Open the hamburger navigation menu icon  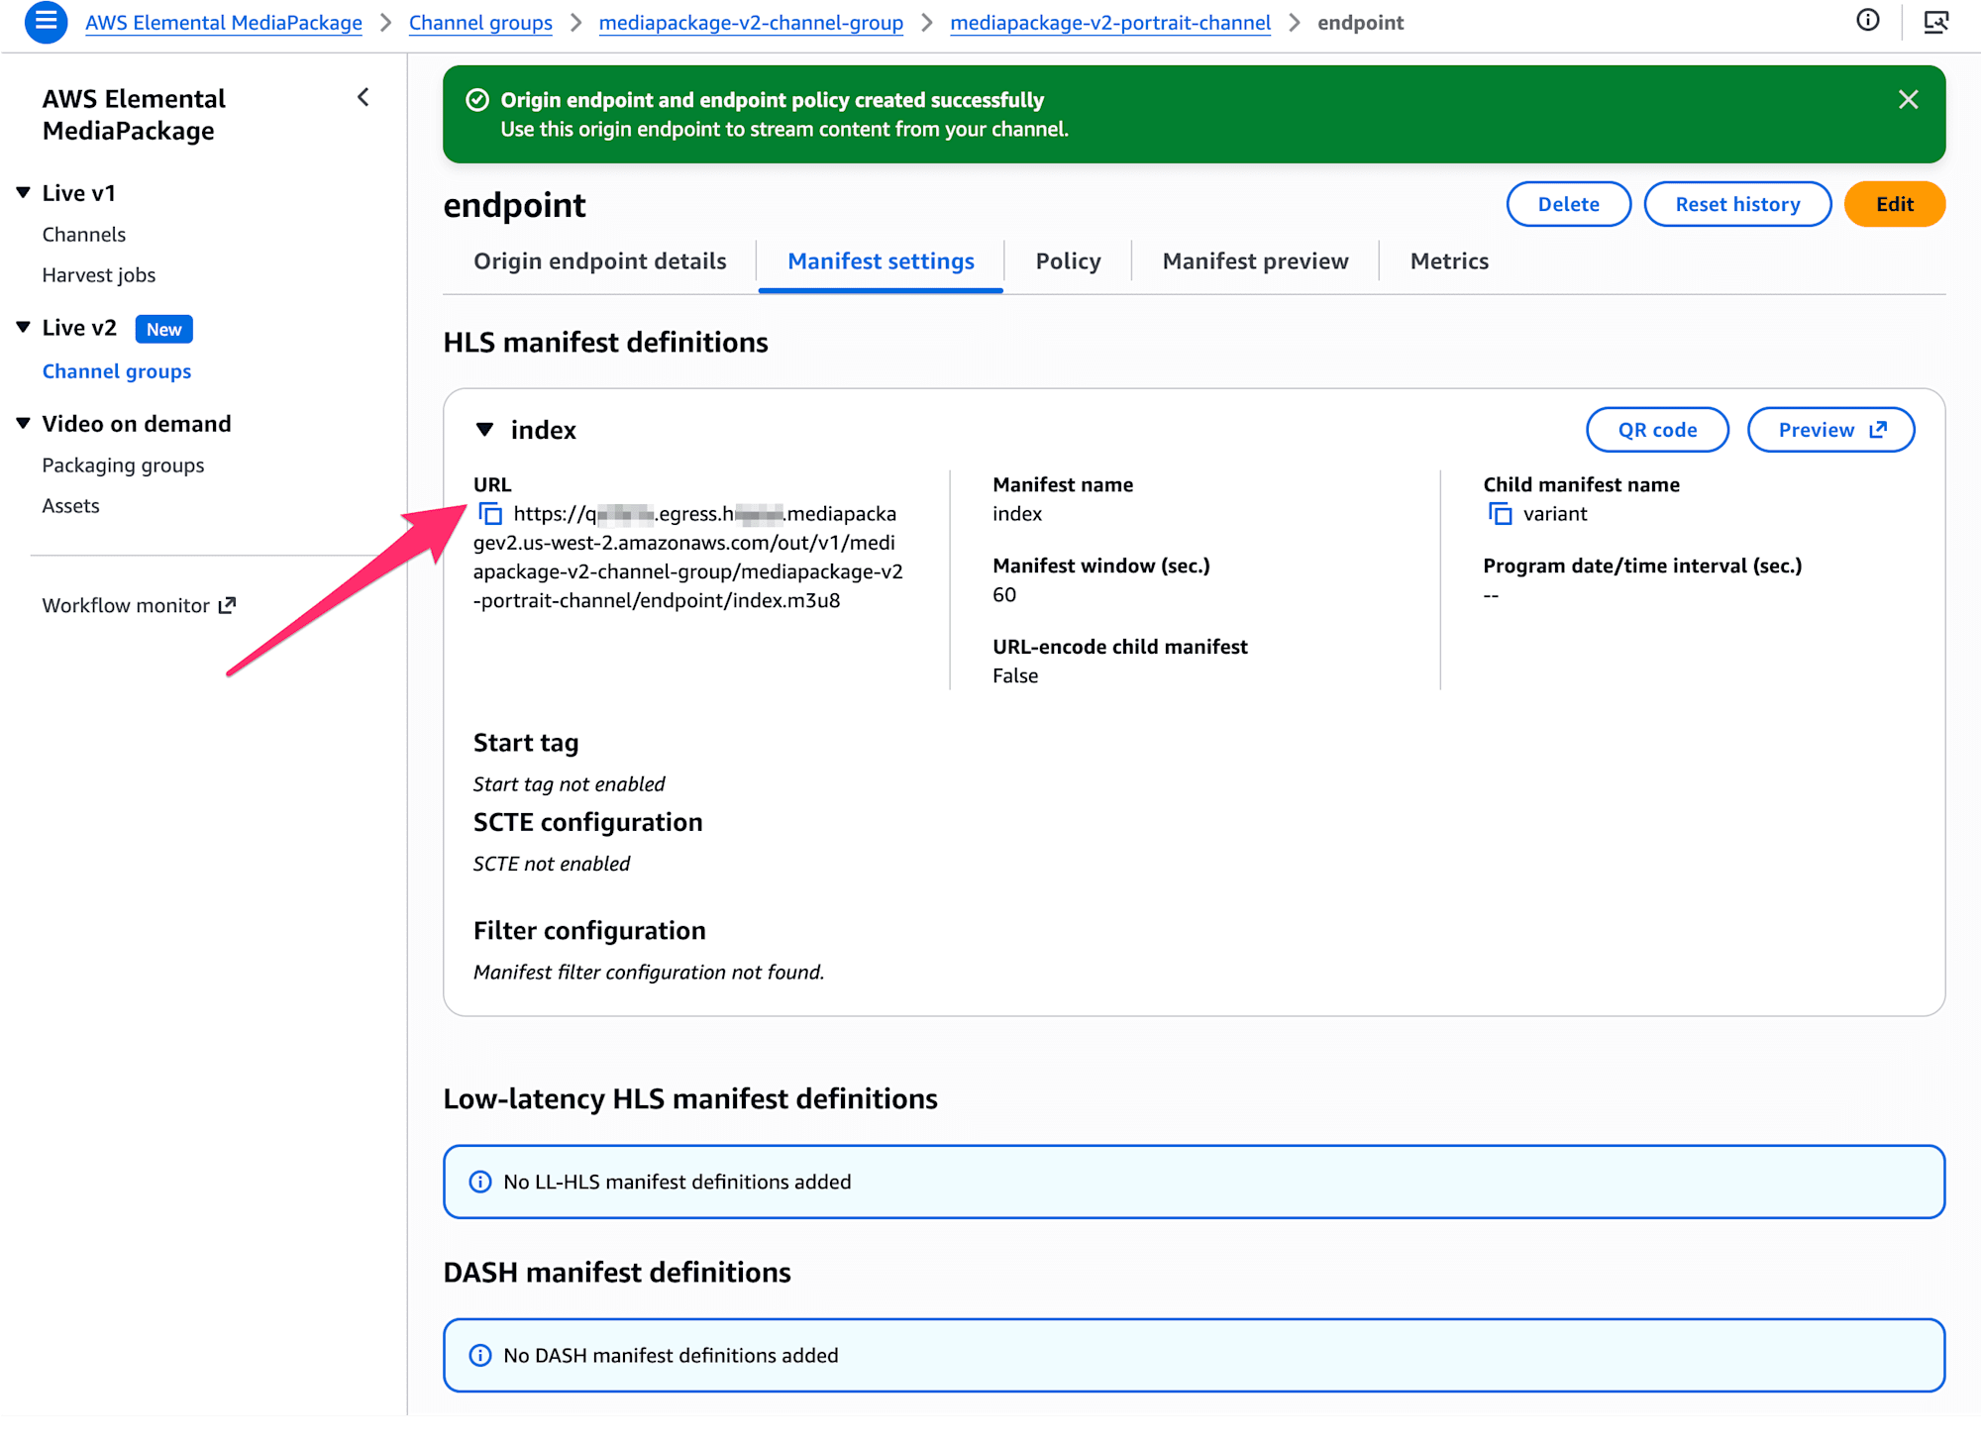click(46, 22)
